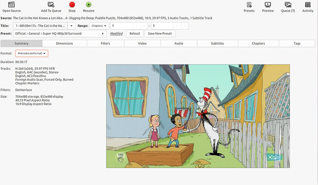Click the Open Source clapperboard icon
The height and width of the screenshot is (185, 318).
click(12, 5)
